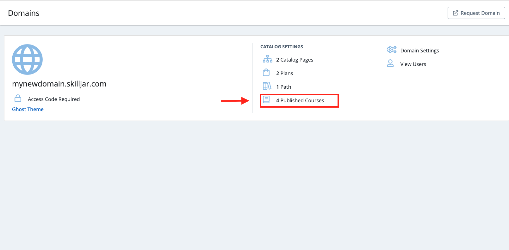Go to 2 Plans
Viewport: 509px width, 250px height.
pos(284,73)
